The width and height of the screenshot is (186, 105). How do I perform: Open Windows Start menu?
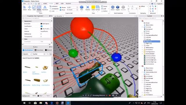pos(24,103)
